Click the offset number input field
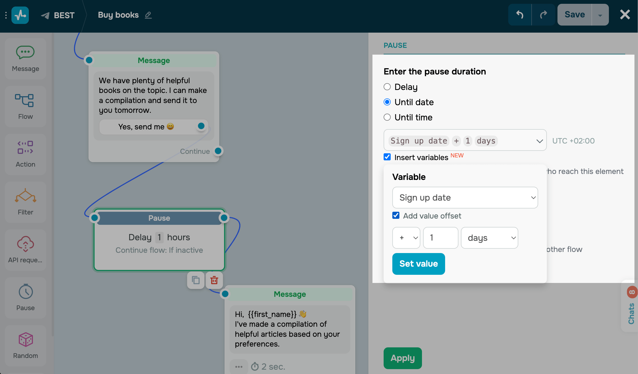 (x=440, y=238)
